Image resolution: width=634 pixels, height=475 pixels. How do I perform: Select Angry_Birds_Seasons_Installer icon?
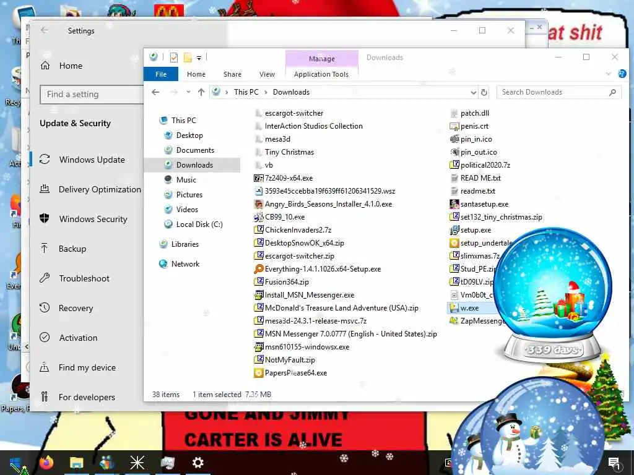tap(258, 204)
